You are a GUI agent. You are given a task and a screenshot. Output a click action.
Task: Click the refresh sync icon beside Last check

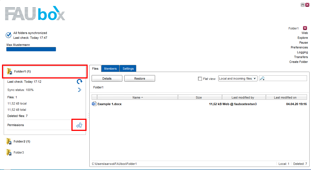click(x=80, y=82)
